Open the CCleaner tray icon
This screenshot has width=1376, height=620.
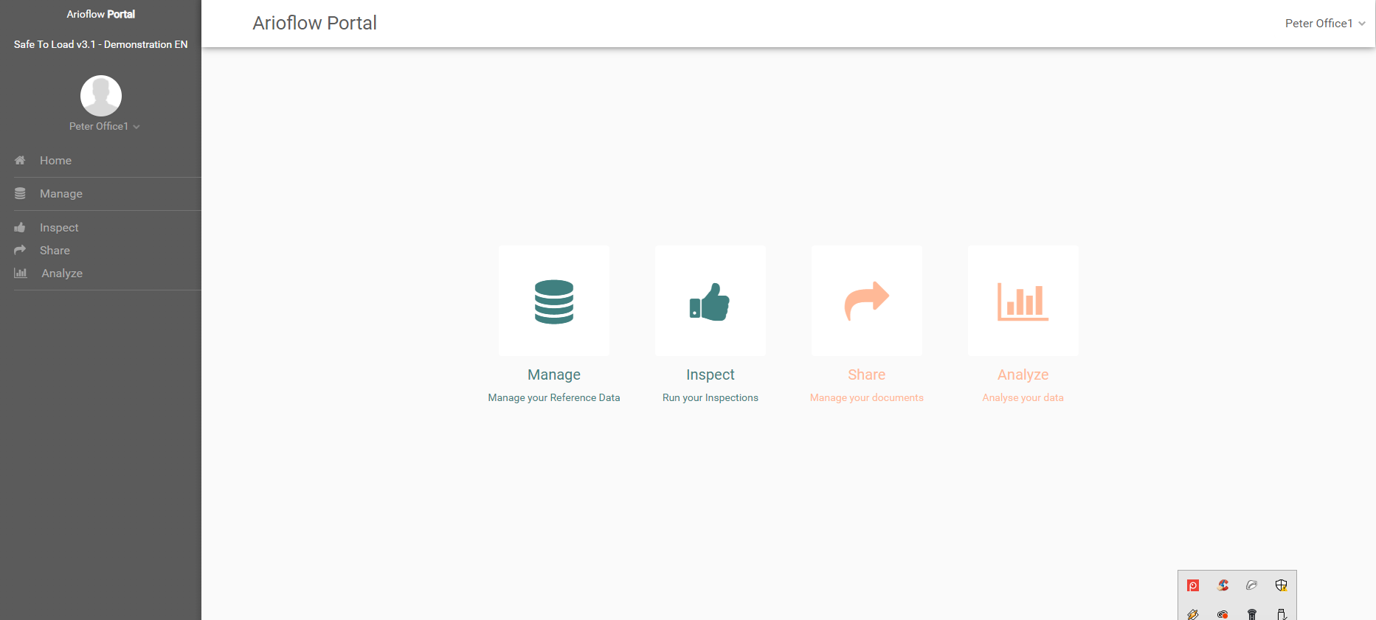(1223, 585)
